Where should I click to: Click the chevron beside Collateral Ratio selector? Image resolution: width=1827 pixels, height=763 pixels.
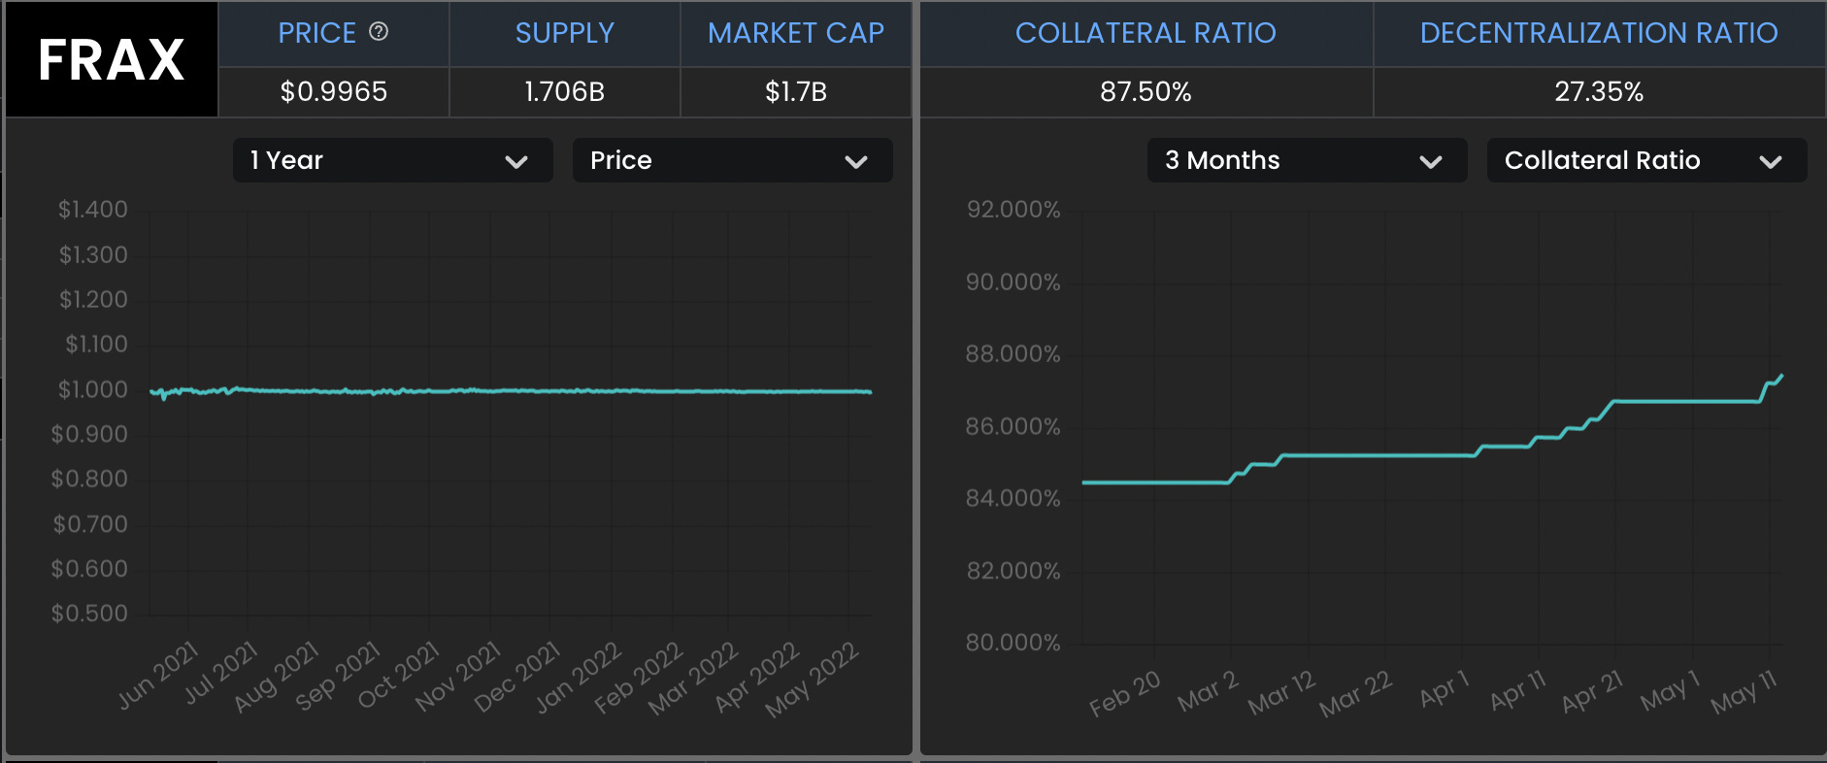1771,162
